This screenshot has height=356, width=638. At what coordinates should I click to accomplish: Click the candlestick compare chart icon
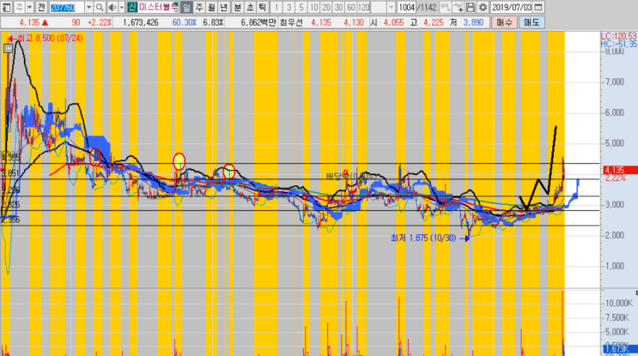(x=445, y=7)
